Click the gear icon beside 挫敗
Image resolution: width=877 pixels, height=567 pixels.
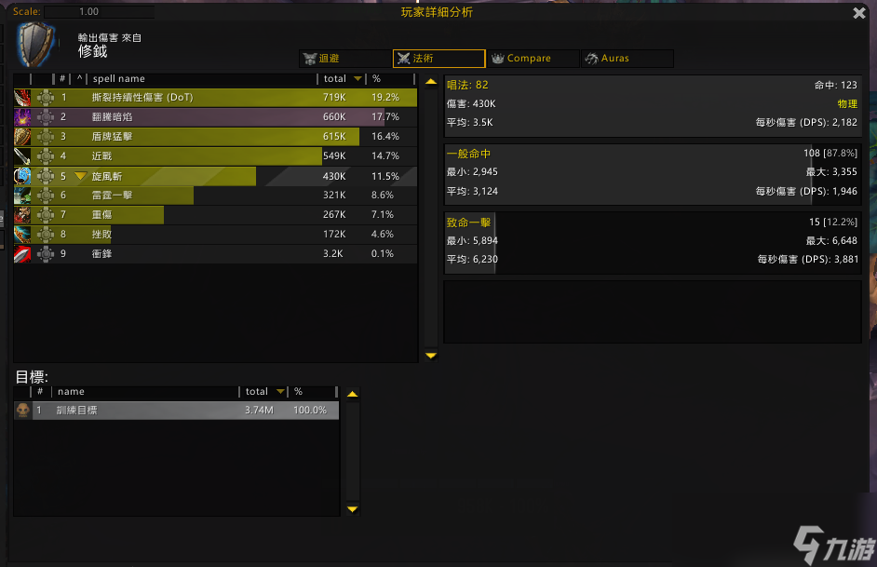pyautogui.click(x=46, y=235)
